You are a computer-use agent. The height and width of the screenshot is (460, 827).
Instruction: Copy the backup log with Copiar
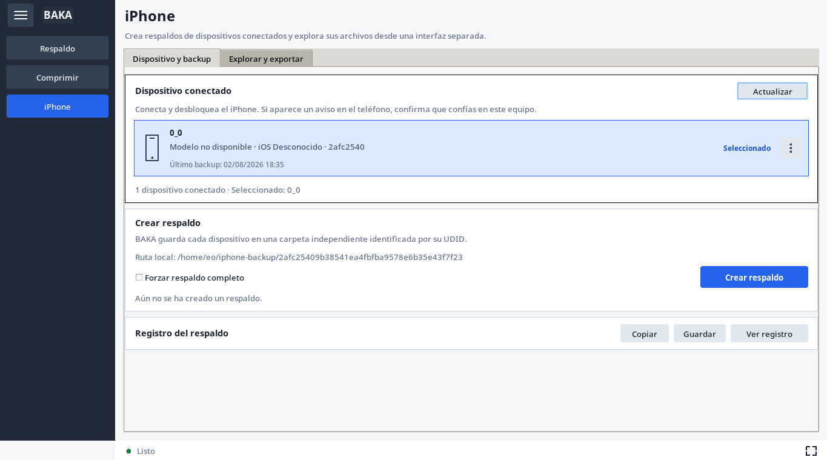coord(645,333)
